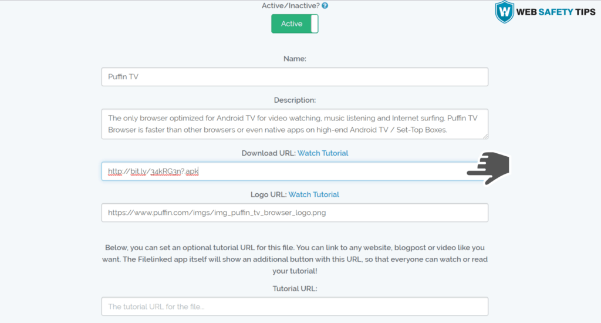The width and height of the screenshot is (601, 323).
Task: Click the 'Description:' label text
Action: [295, 100]
